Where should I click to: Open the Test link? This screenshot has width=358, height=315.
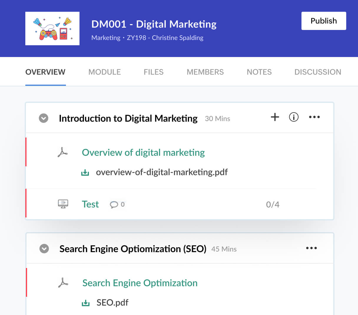tap(90, 204)
